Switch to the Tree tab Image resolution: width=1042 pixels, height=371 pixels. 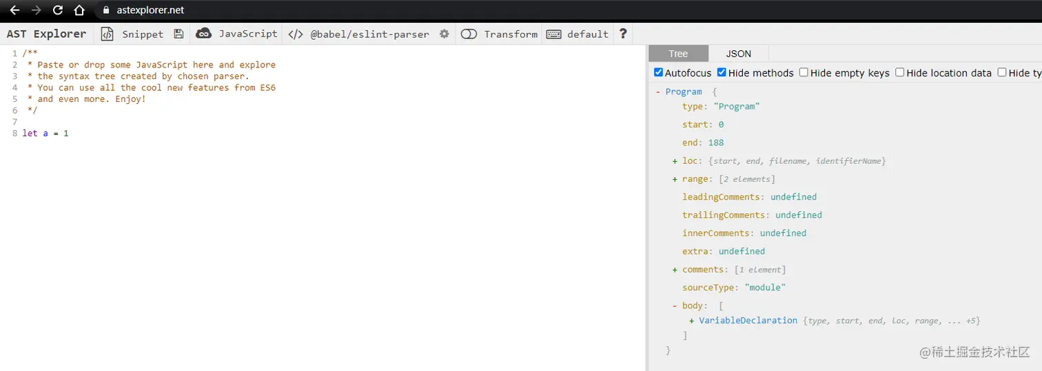678,54
